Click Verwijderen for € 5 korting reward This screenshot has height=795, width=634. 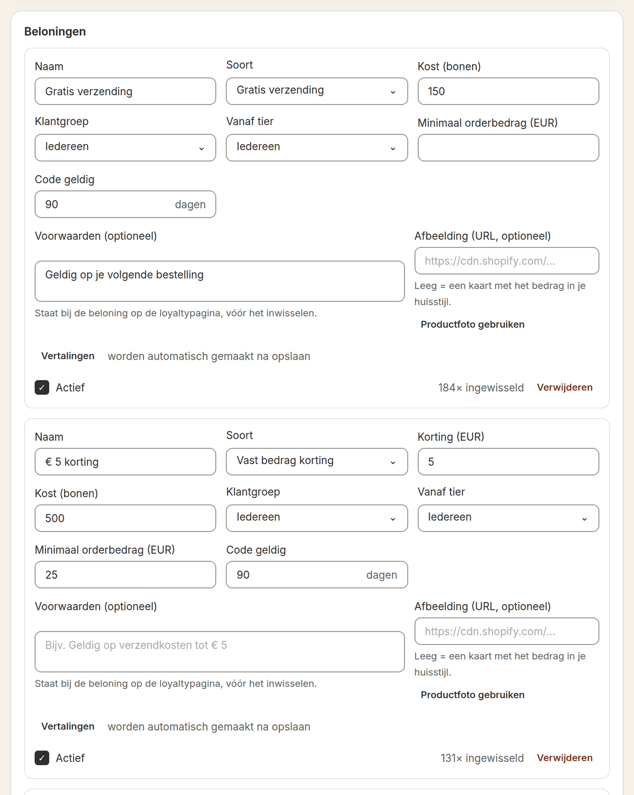[565, 758]
